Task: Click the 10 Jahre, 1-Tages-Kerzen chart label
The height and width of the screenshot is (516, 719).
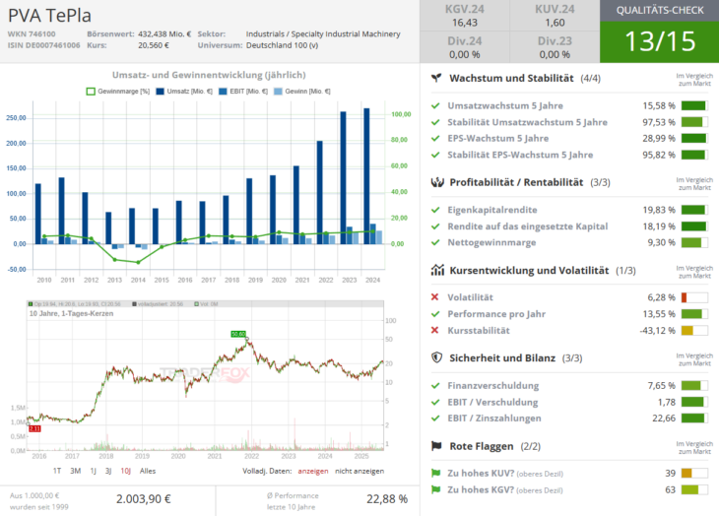Action: coord(71,313)
